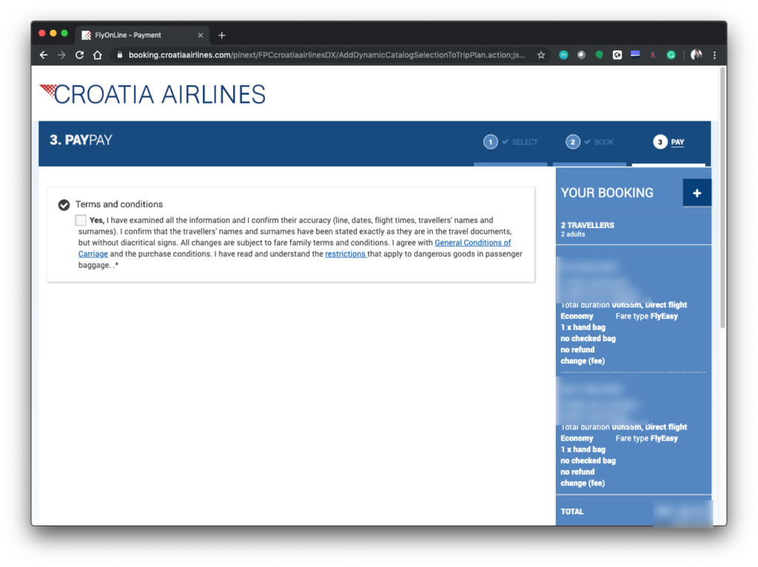The image size is (758, 567).
Task: Open the Chrome three-dot menu
Action: pos(714,55)
